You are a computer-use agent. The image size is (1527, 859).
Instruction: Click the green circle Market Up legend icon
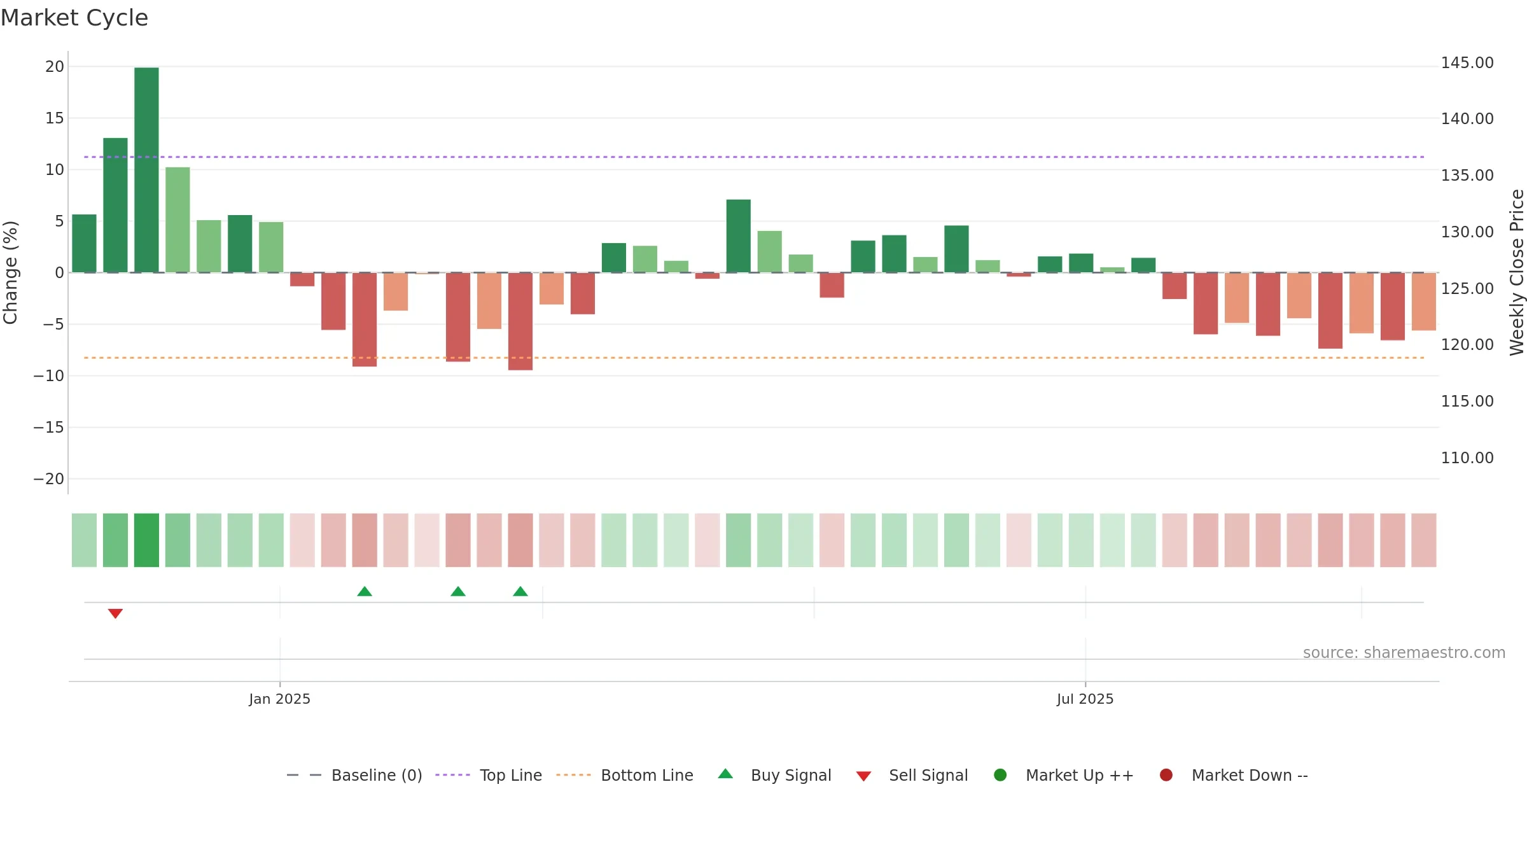(1000, 775)
